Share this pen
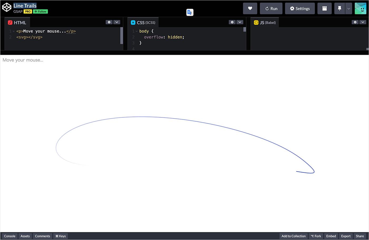Image resolution: width=369 pixels, height=240 pixels. [x=360, y=236]
